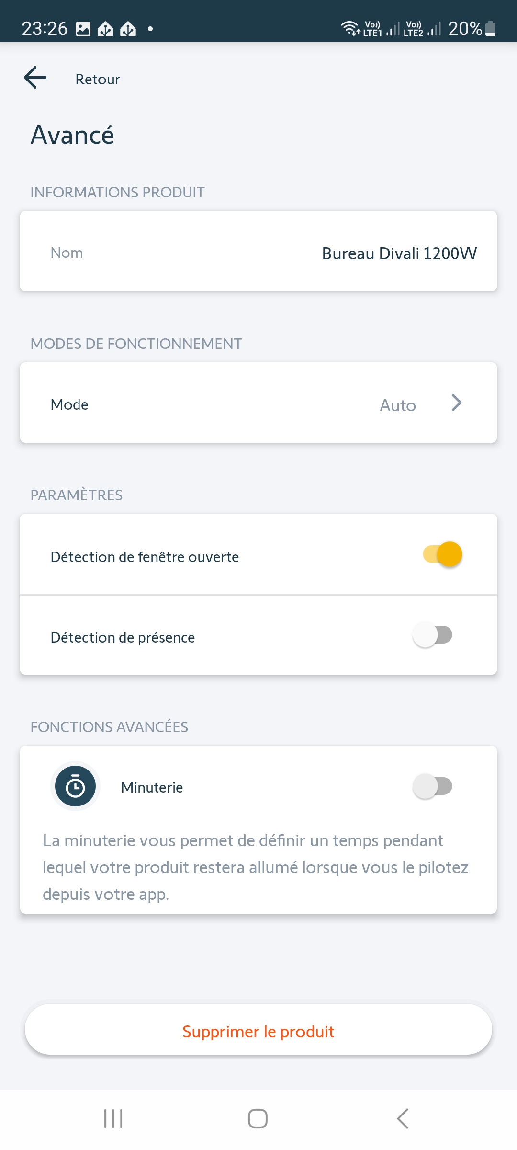Viewport: 517px width, 1150px height.
Task: Edit the Bureau Divali 1200W name field
Action: 399,253
